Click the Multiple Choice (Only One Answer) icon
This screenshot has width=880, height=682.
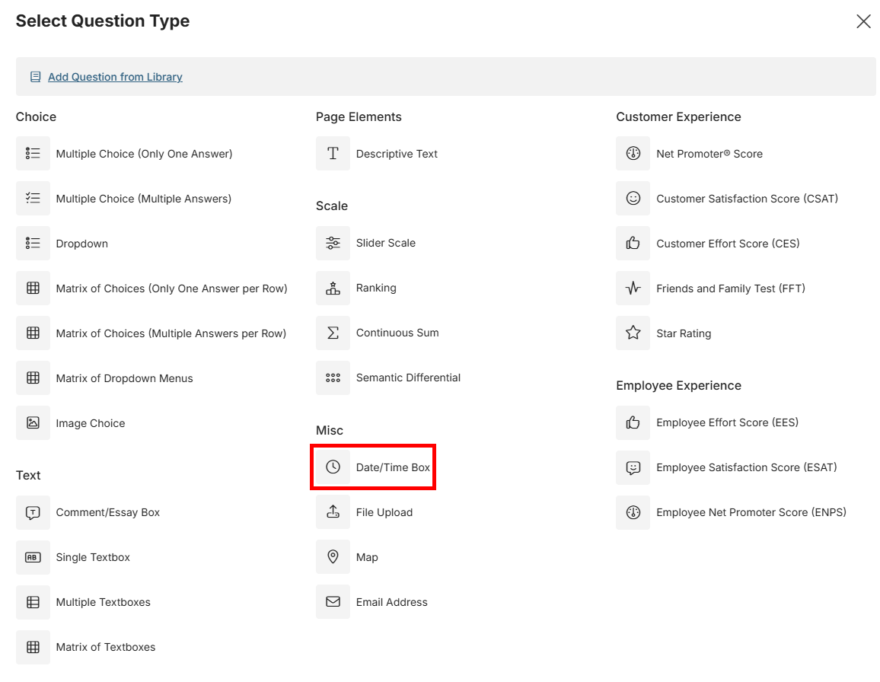33,153
